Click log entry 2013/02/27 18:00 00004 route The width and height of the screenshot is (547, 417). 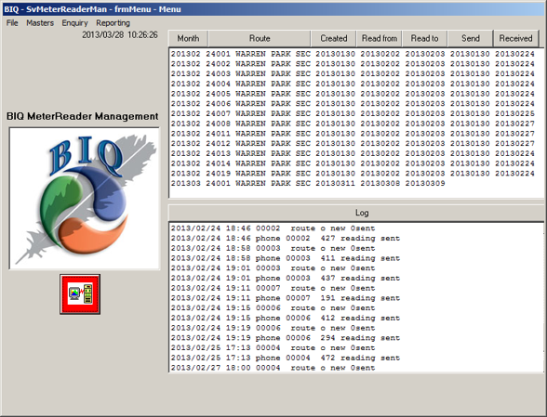[273, 368]
